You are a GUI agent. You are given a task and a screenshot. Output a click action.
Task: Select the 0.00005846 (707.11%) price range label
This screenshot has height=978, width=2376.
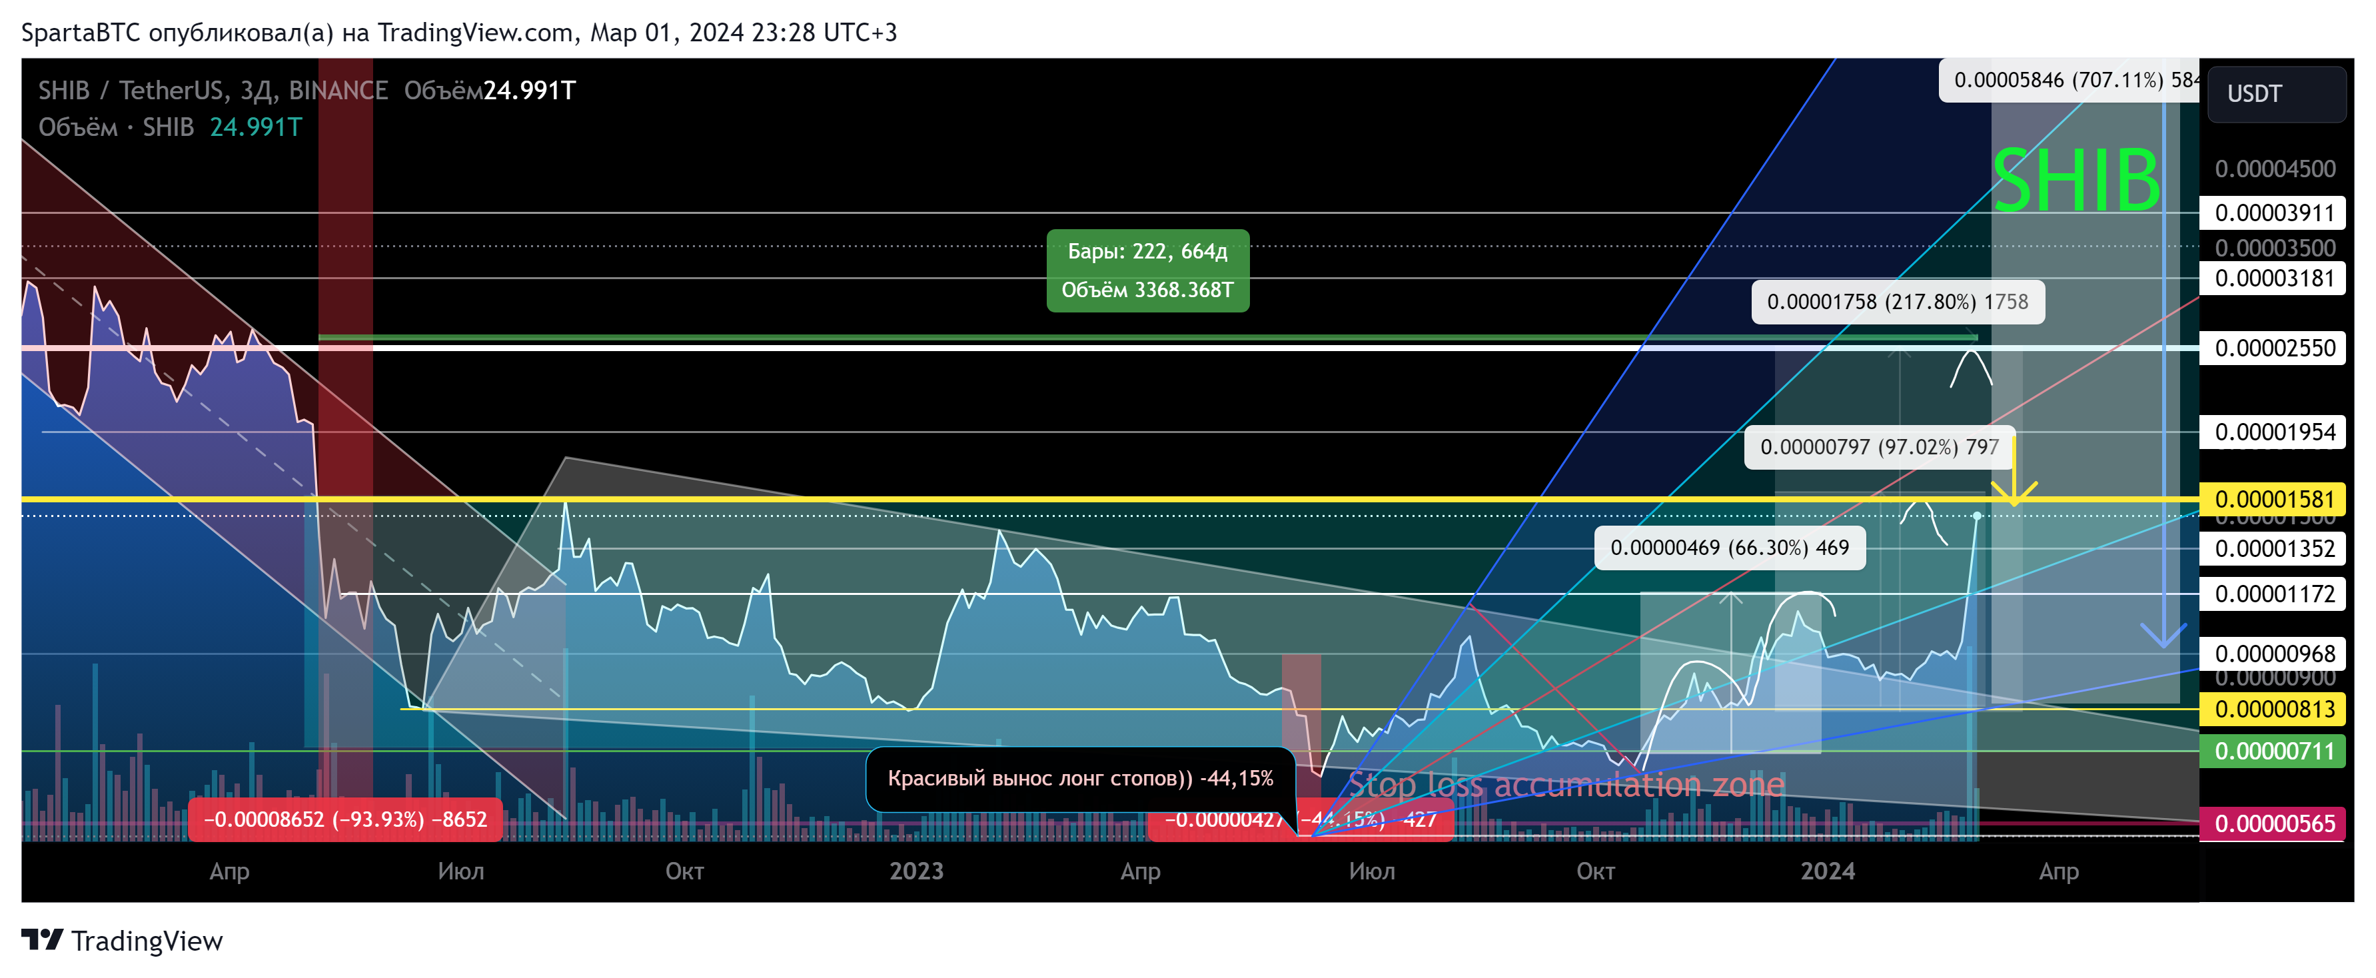(2069, 80)
